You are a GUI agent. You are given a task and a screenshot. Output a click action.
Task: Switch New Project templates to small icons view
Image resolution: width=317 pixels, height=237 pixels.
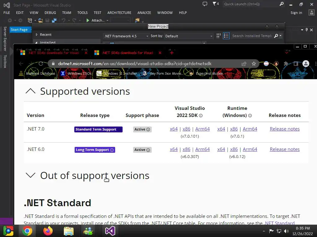pyautogui.click(x=219, y=36)
